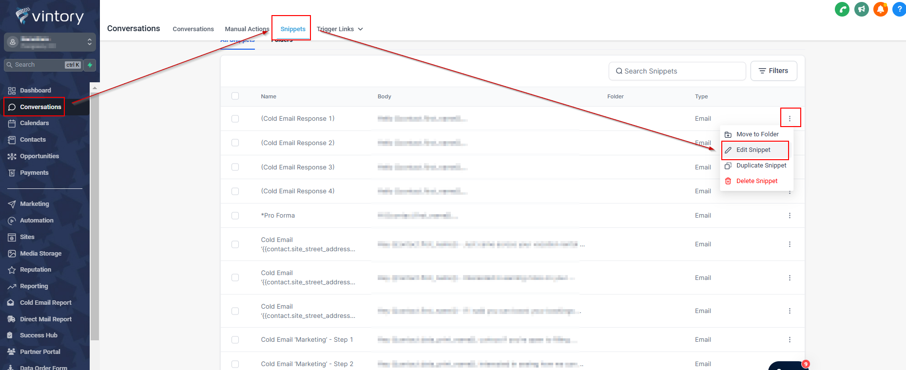Click the blue help question mark icon

899,9
